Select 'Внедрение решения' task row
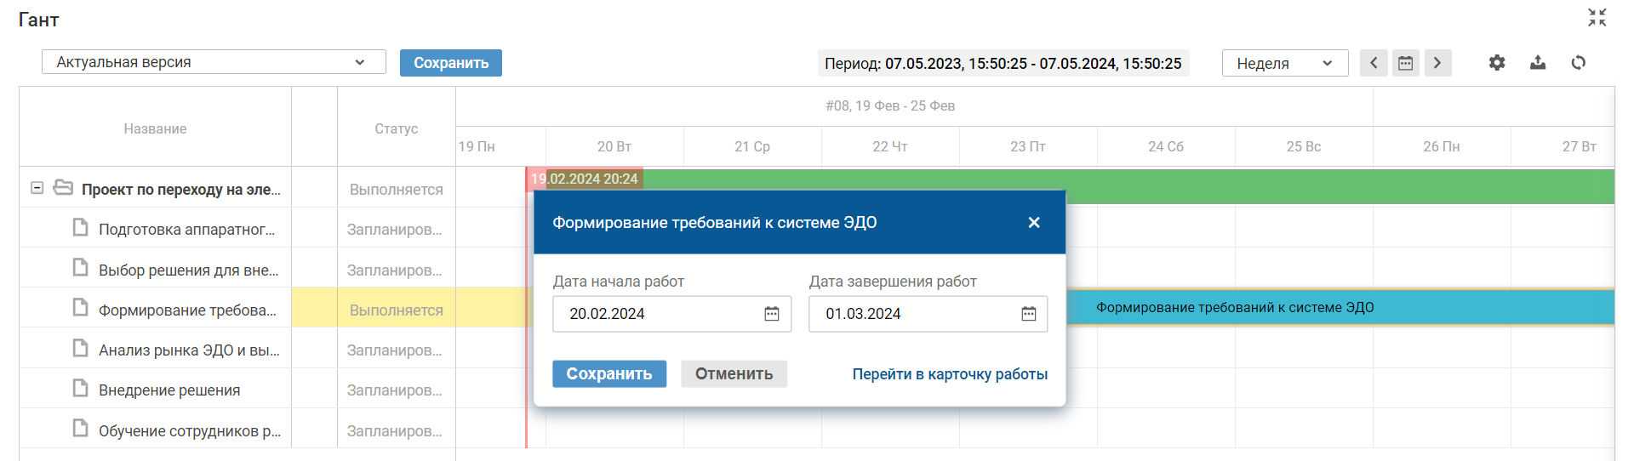 coord(169,390)
